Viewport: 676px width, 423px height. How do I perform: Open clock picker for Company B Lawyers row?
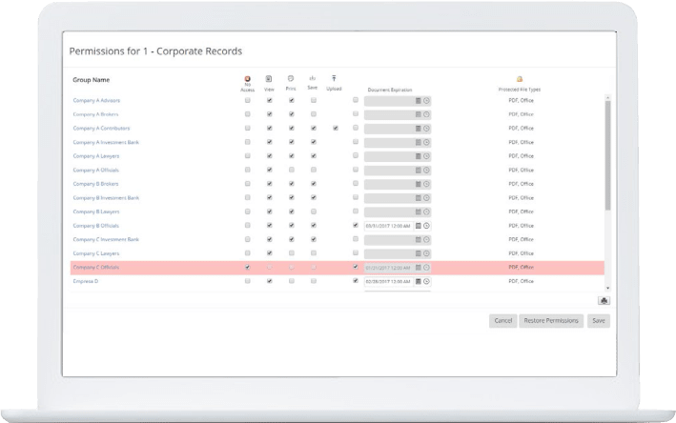click(x=426, y=211)
